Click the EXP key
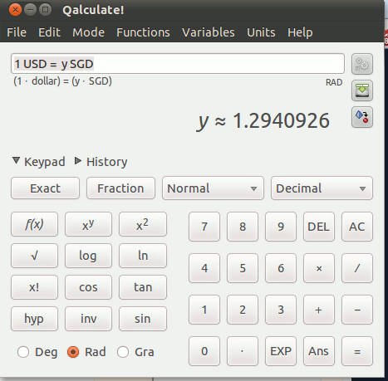 click(281, 351)
